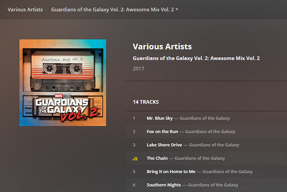The width and height of the screenshot is (287, 192).
Task: Play track Lake Shore Drive
Action: point(164,145)
